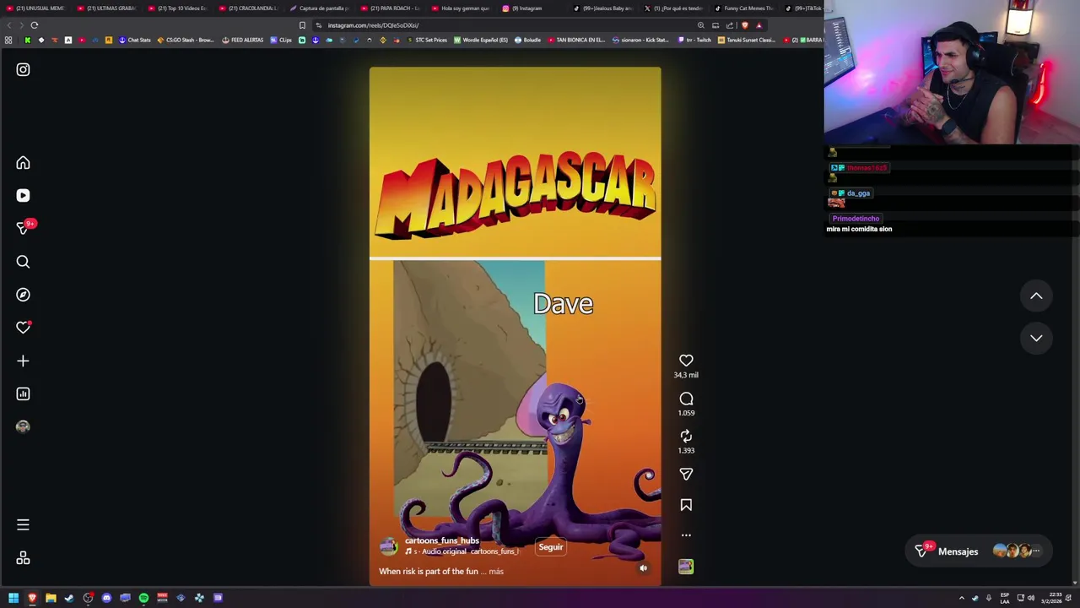Open Boludle bookmark
The height and width of the screenshot is (608, 1080).
click(528, 40)
